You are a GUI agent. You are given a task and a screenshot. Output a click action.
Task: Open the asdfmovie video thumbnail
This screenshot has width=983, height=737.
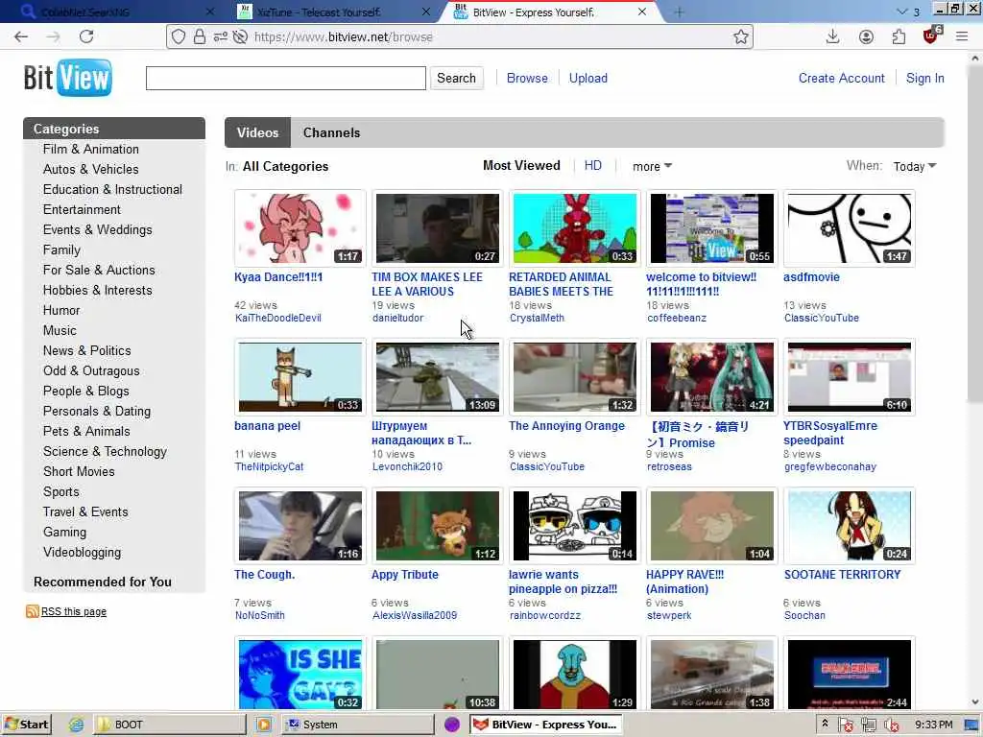(x=849, y=228)
